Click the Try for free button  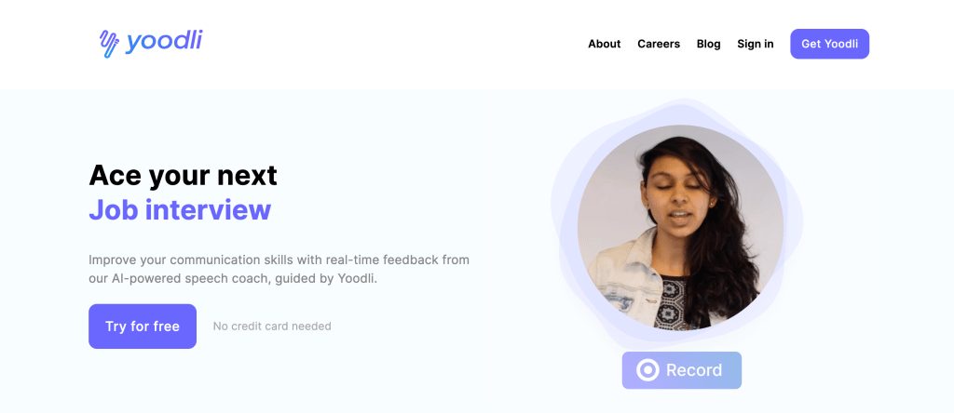click(143, 326)
